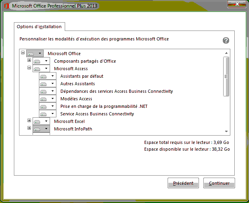Select Modèles Access label
Viewport: 249px width, 203px height.
coord(76,99)
